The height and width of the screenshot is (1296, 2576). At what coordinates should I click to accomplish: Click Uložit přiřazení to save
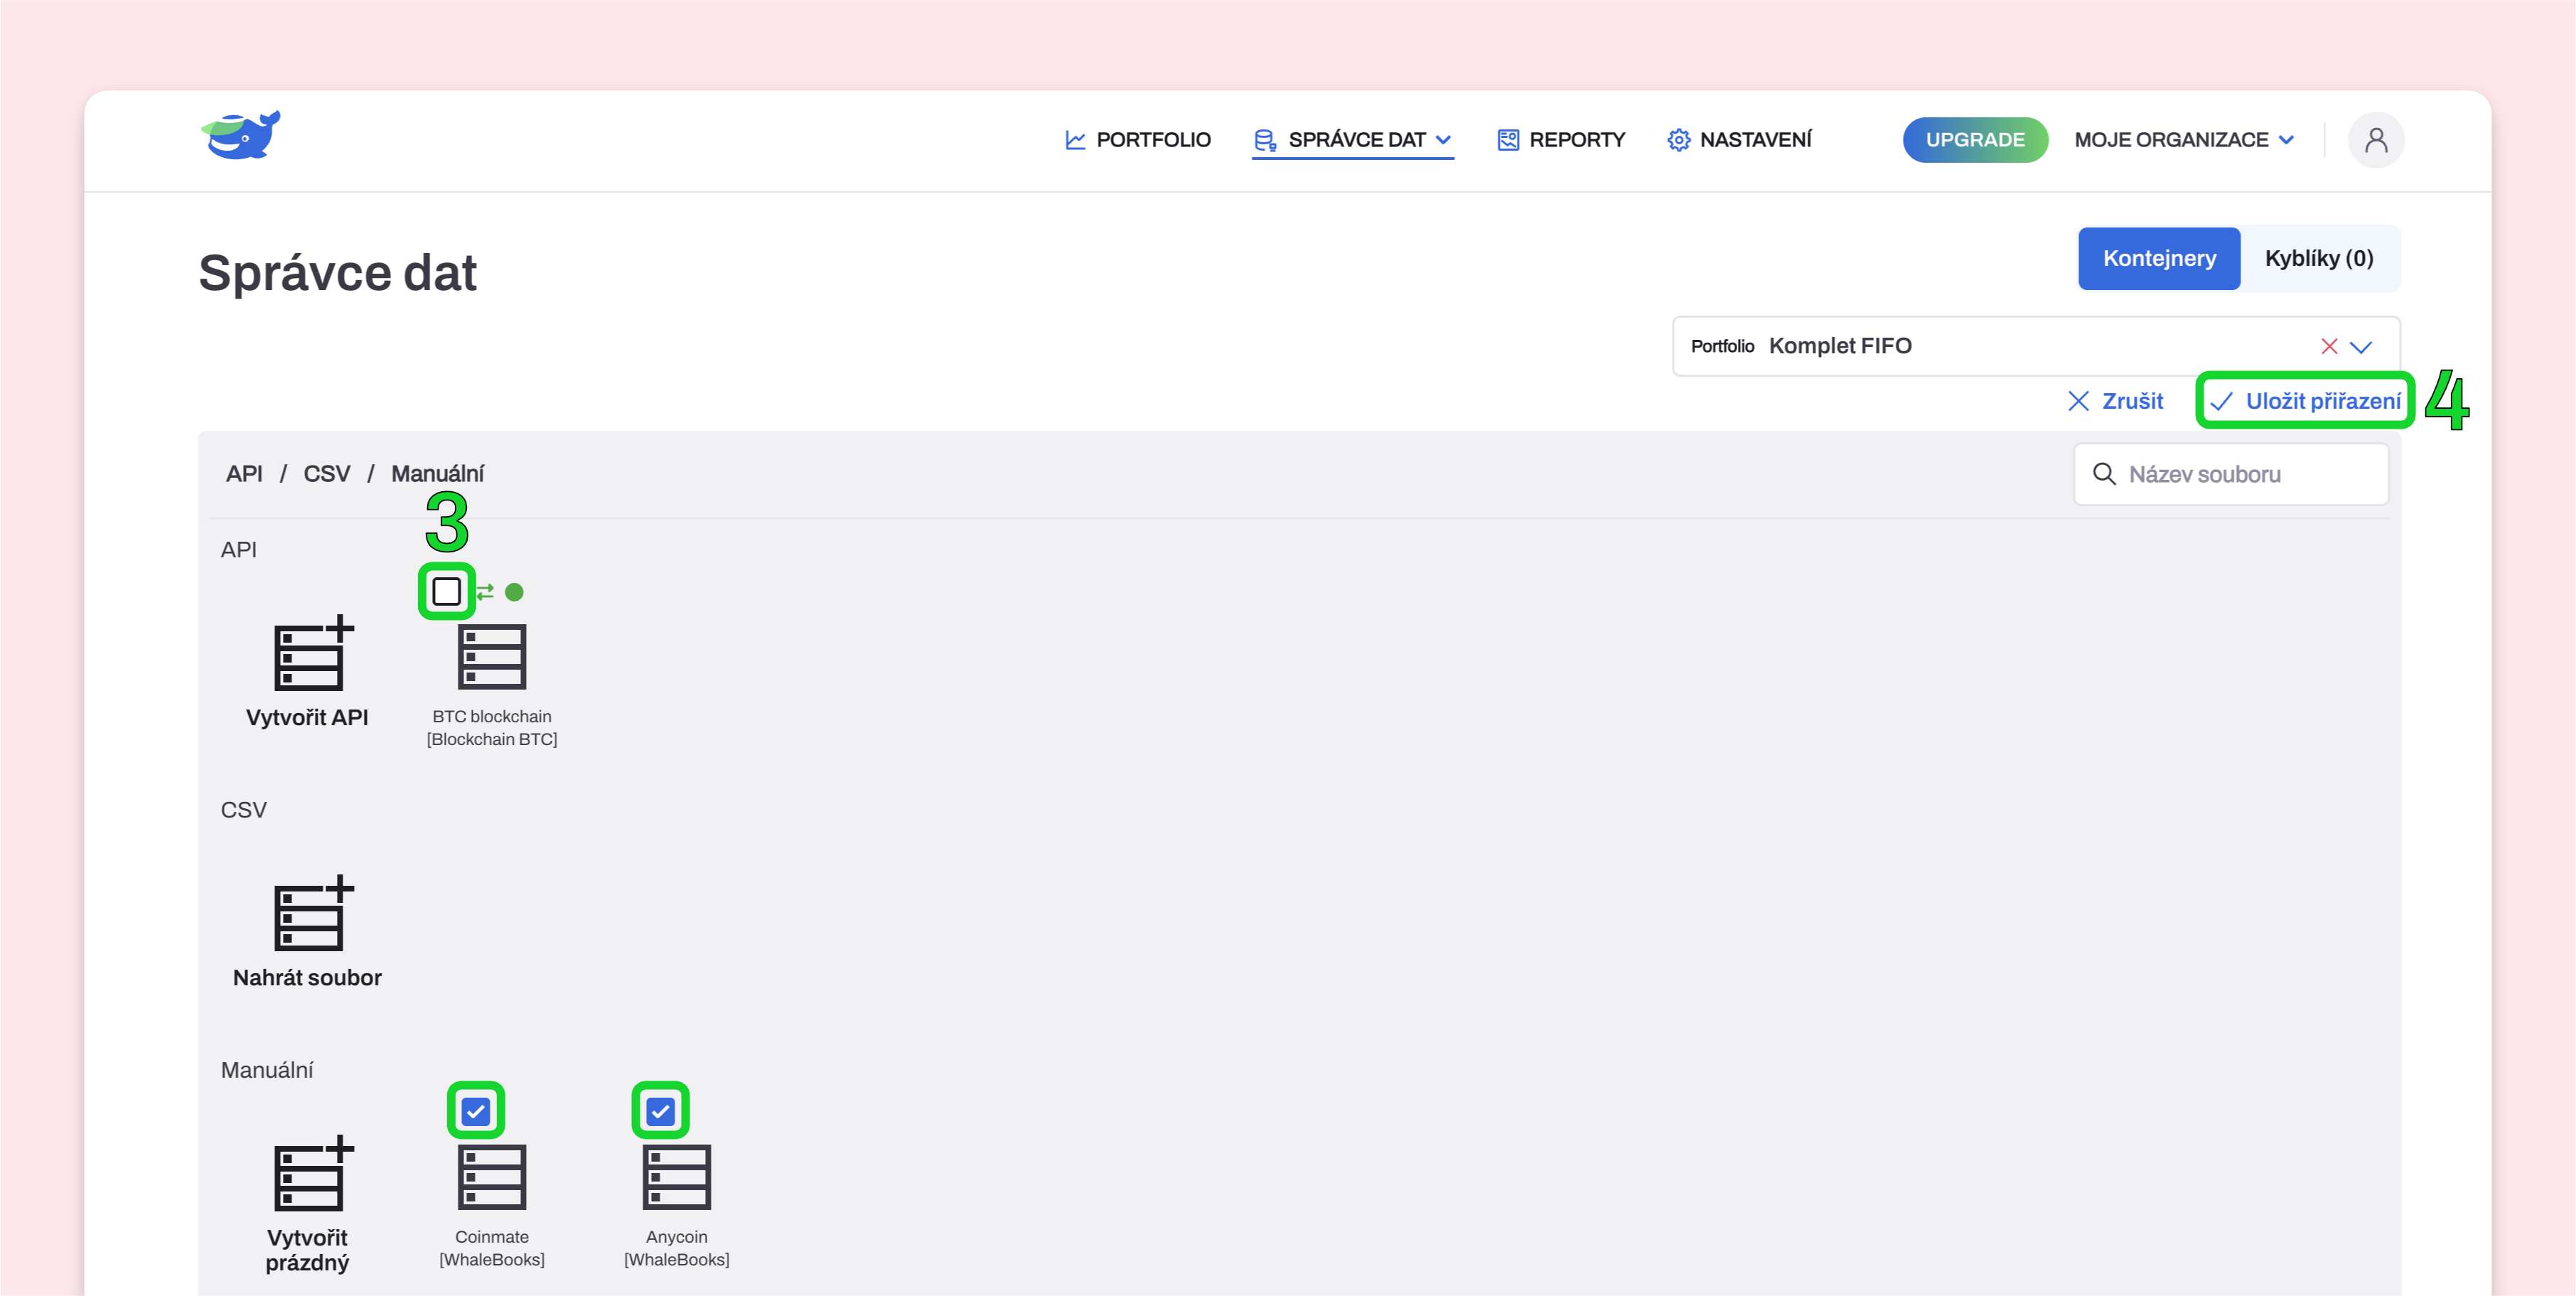pyautogui.click(x=2305, y=401)
